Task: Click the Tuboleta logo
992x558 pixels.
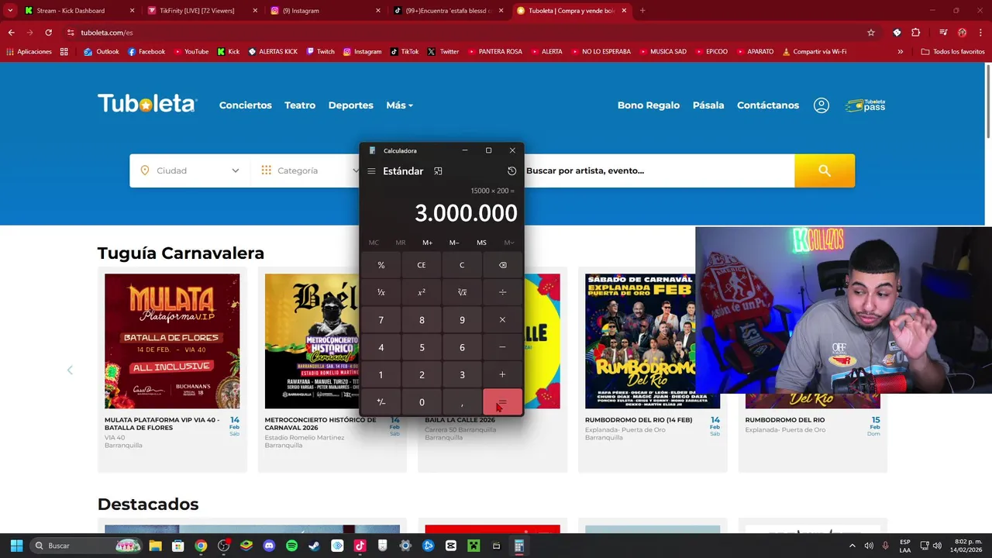Action: coord(147,104)
